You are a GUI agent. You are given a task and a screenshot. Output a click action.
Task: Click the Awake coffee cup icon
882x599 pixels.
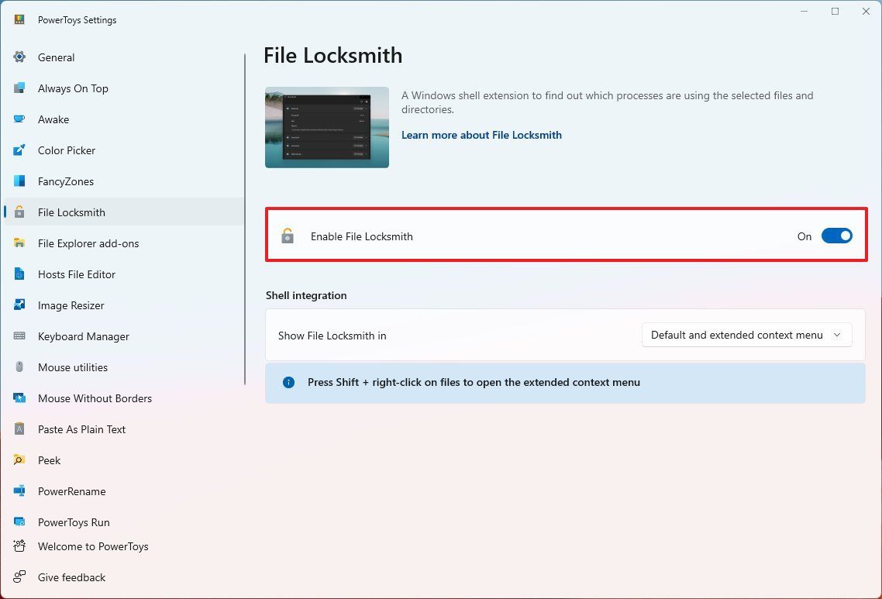[19, 119]
